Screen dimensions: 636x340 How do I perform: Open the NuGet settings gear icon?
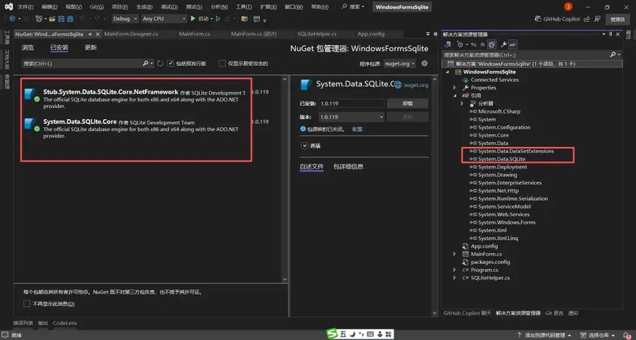(x=424, y=63)
